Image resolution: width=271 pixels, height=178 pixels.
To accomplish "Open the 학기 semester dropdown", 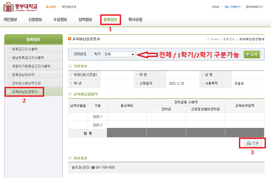I will click(119, 54).
